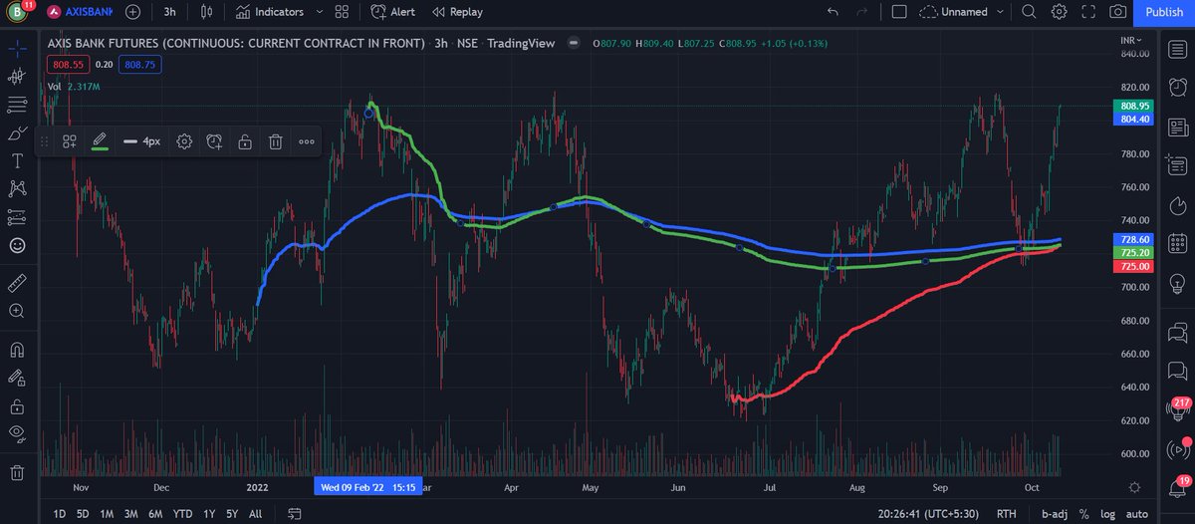The image size is (1195, 524).
Task: Delete the selected drawing
Action: coord(276,141)
